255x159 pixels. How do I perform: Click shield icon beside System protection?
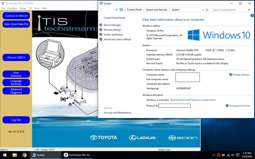[x=101, y=35]
